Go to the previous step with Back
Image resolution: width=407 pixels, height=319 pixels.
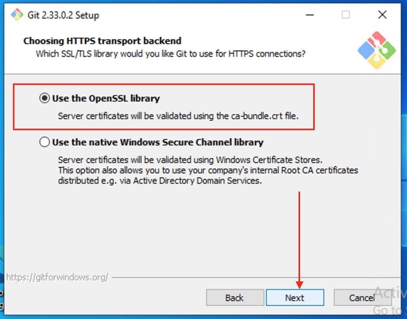pyautogui.click(x=235, y=298)
